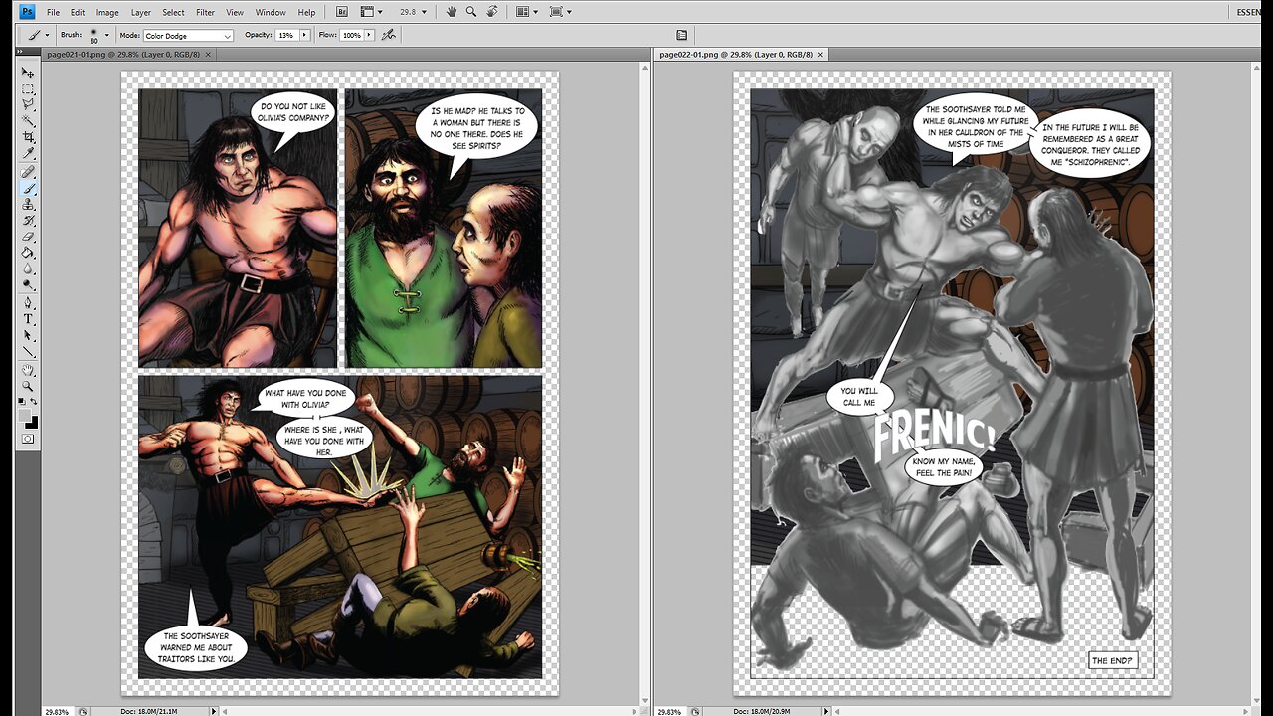This screenshot has width=1273, height=716.
Task: Close the page022-01.png tab
Action: [x=820, y=54]
